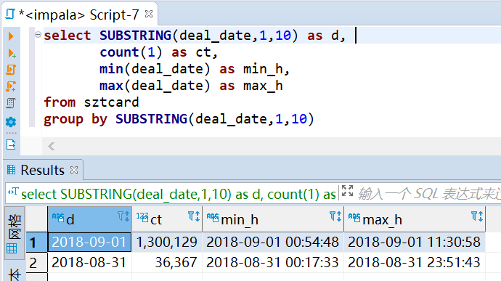Viewport: 501px width, 281px height.
Task: Click min_h cell 2018-08-31 00:17:33
Action: (x=272, y=263)
